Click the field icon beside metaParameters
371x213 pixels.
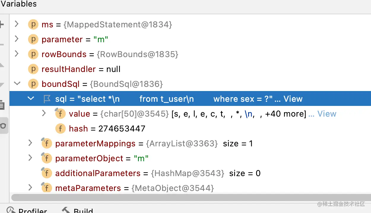46,188
